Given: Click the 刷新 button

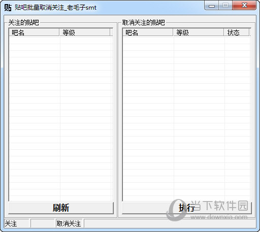Looking at the screenshot, I should pos(61,208).
